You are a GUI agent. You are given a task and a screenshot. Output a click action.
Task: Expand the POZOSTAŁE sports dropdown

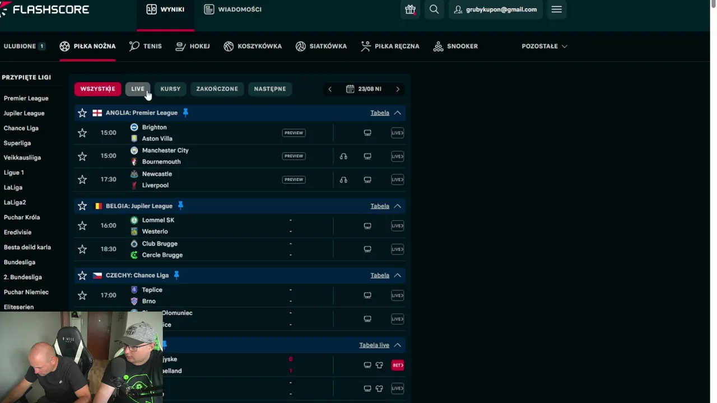pyautogui.click(x=544, y=46)
